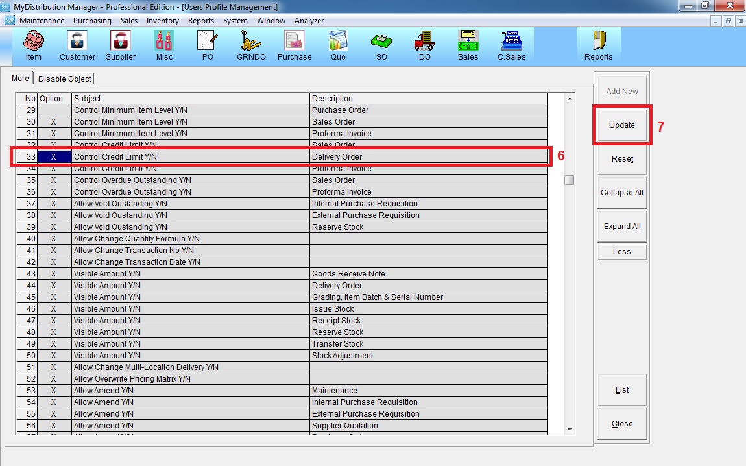Viewport: 746px width, 466px height.
Task: Switch to the Disable Object tab
Action: [65, 79]
